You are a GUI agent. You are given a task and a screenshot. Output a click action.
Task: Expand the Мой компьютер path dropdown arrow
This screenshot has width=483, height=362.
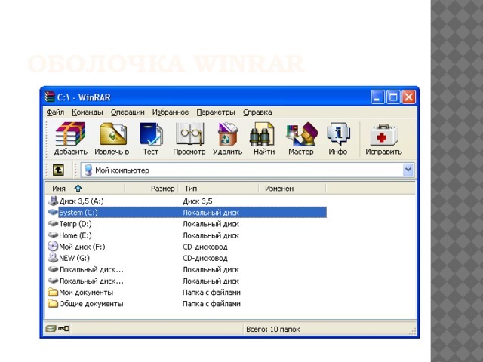click(x=408, y=170)
